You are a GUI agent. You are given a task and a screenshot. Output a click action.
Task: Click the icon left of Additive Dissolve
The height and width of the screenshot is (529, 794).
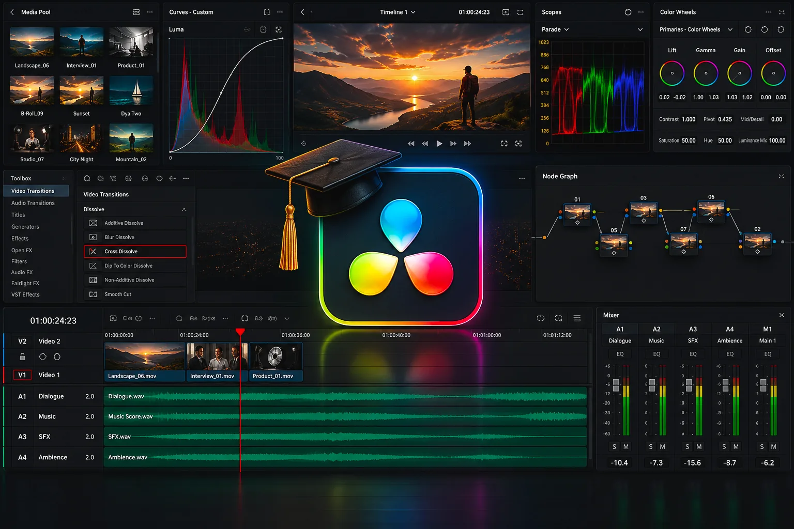point(93,223)
